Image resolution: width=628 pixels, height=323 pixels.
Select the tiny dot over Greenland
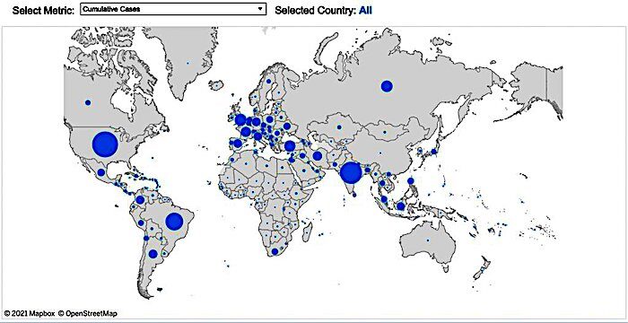(x=188, y=63)
